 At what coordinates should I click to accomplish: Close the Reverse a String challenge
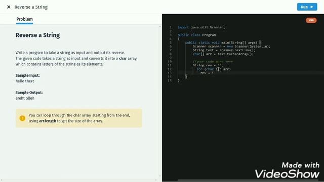click(9, 7)
